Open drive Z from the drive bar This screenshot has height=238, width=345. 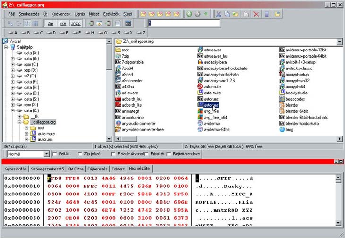141,33
